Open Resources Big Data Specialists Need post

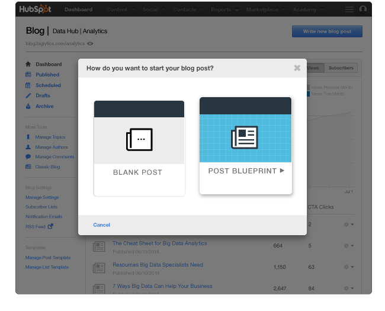(x=158, y=265)
